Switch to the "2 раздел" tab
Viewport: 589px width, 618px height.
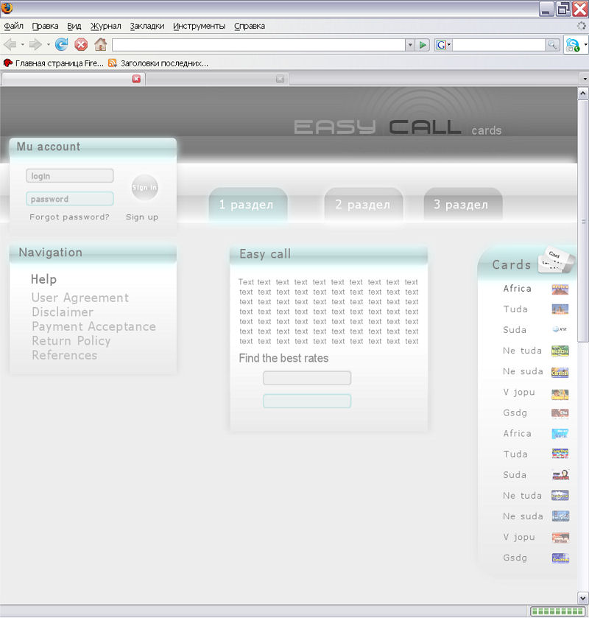coord(363,205)
